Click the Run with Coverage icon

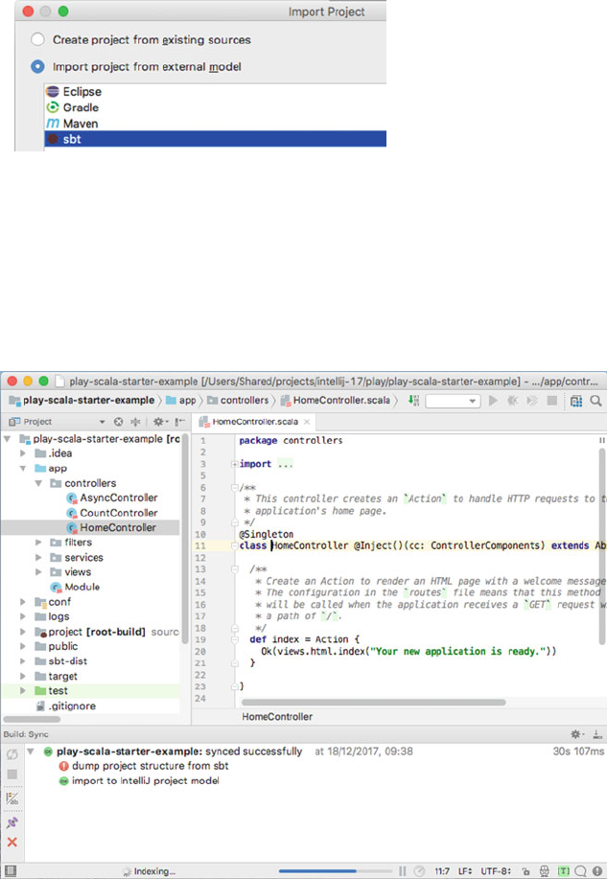pos(532,401)
